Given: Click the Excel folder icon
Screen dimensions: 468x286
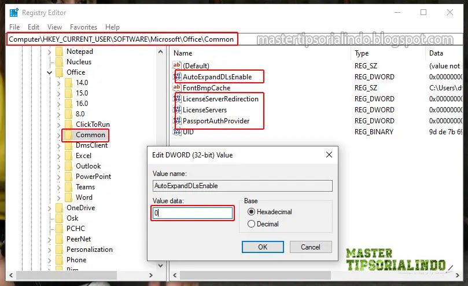Looking at the screenshot, I should [68, 156].
